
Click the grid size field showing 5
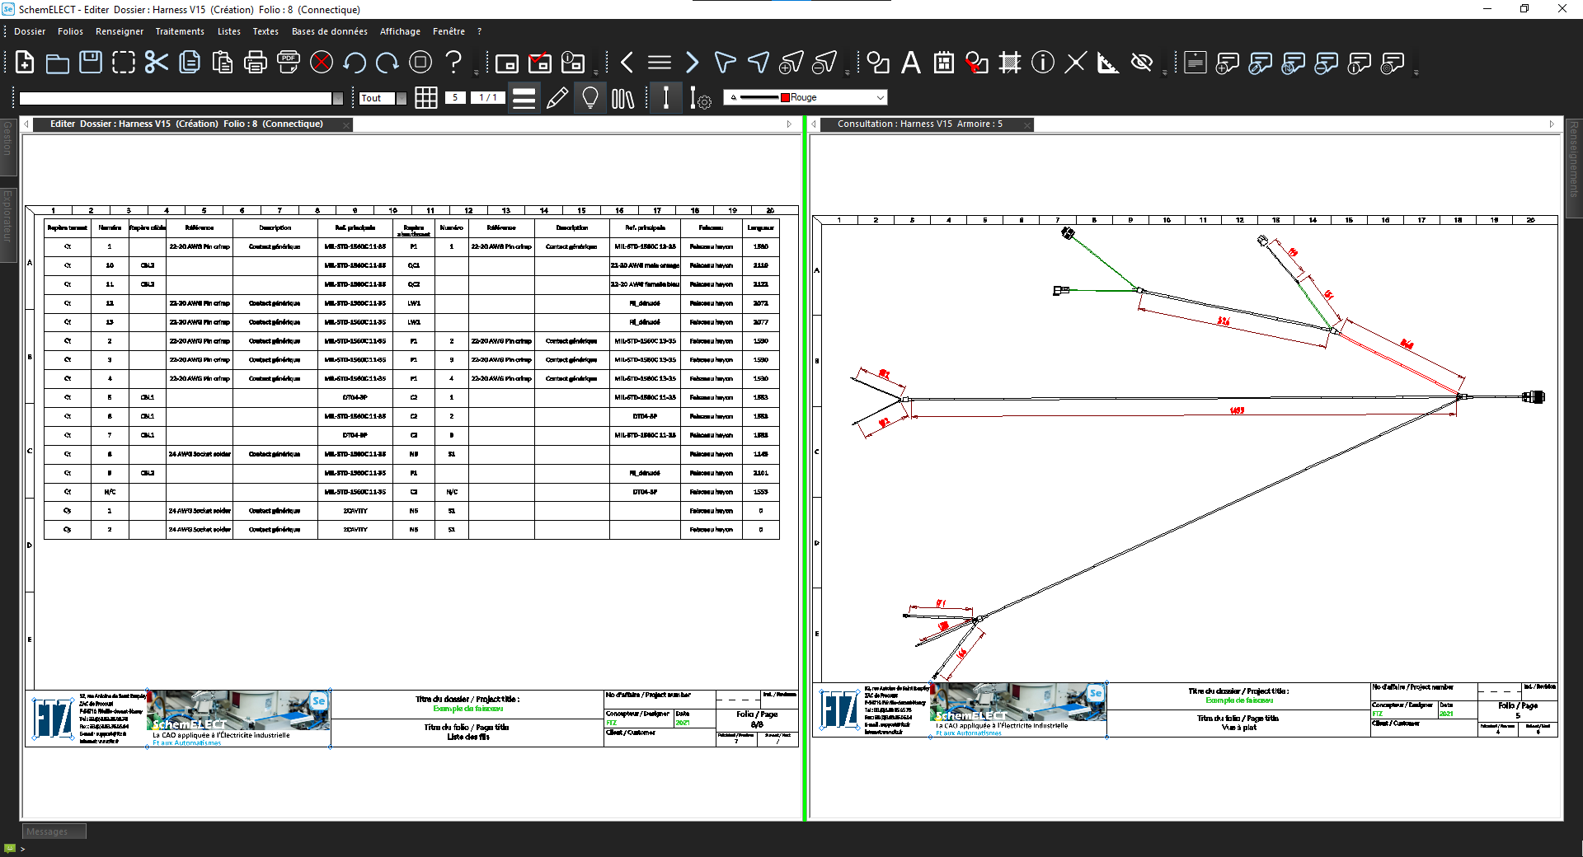click(454, 97)
